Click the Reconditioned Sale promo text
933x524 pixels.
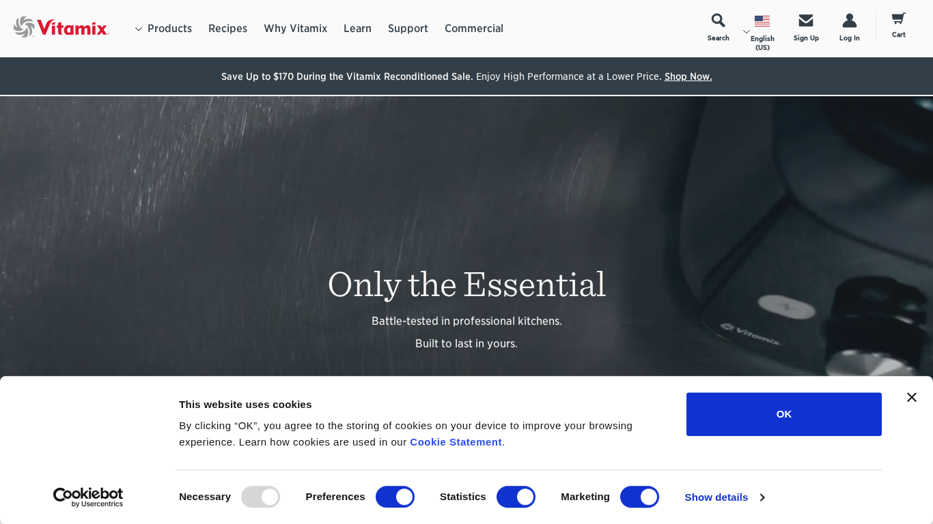click(x=347, y=76)
